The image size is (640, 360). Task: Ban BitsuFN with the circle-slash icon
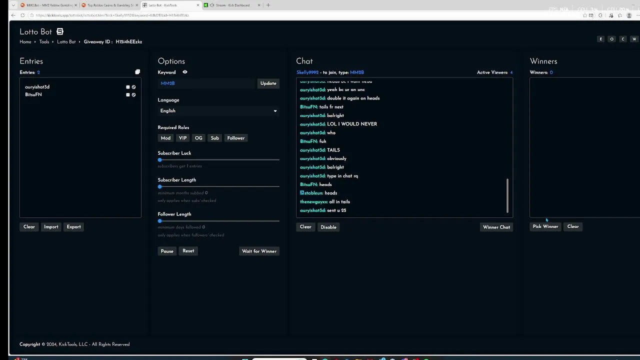point(133,94)
